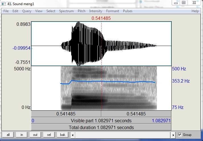203x141 pixels.
Task: Click the blue 1.082971 end time label
Action: [x=161, y=121]
